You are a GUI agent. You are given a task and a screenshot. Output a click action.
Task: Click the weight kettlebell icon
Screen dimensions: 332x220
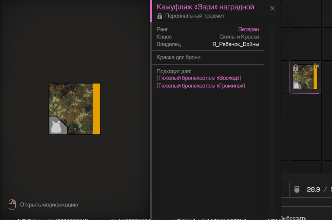point(297,189)
